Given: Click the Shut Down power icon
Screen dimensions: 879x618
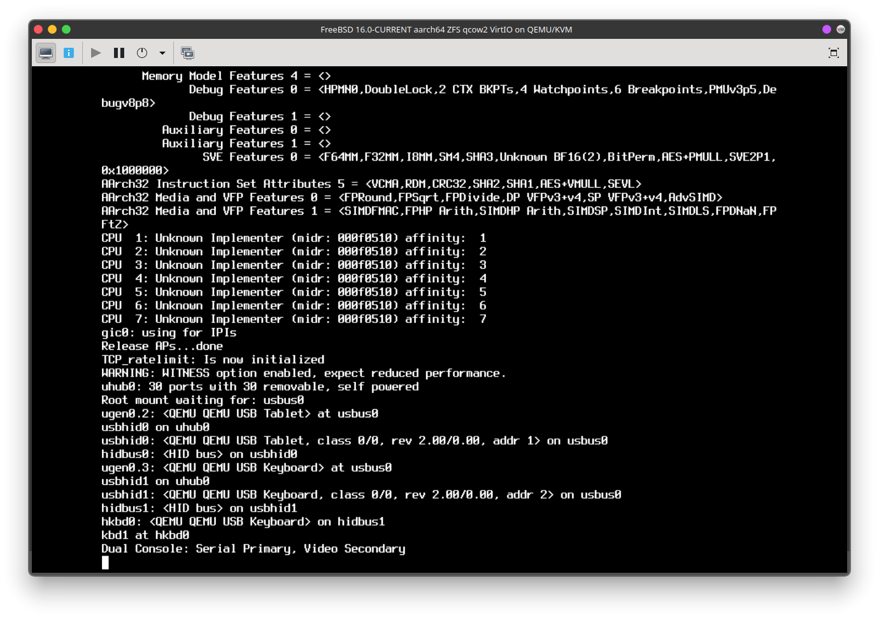Looking at the screenshot, I should pyautogui.click(x=142, y=53).
